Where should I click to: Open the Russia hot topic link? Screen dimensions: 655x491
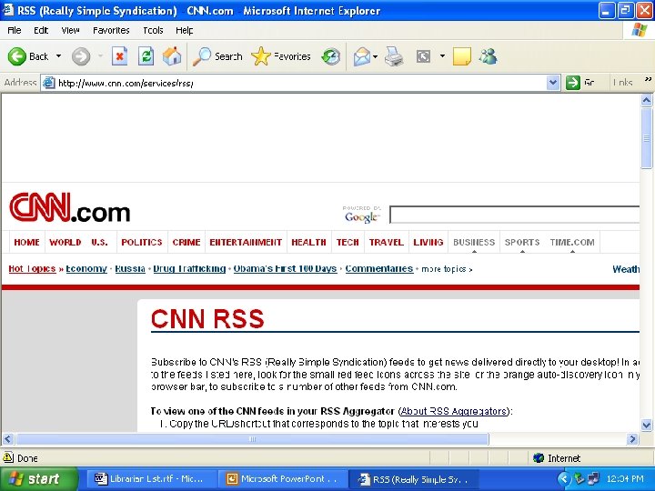pos(130,268)
